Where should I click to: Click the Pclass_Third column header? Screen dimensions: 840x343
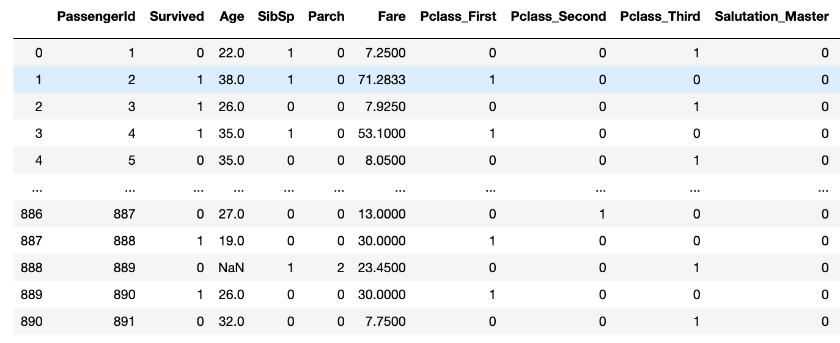click(x=660, y=16)
